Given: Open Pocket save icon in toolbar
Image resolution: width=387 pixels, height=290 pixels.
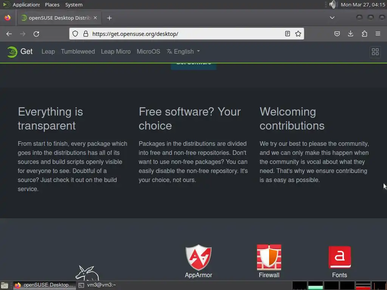Looking at the screenshot, I should [337, 34].
